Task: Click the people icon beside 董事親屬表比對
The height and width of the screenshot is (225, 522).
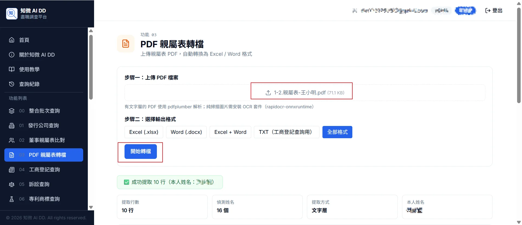Action: click(x=12, y=140)
